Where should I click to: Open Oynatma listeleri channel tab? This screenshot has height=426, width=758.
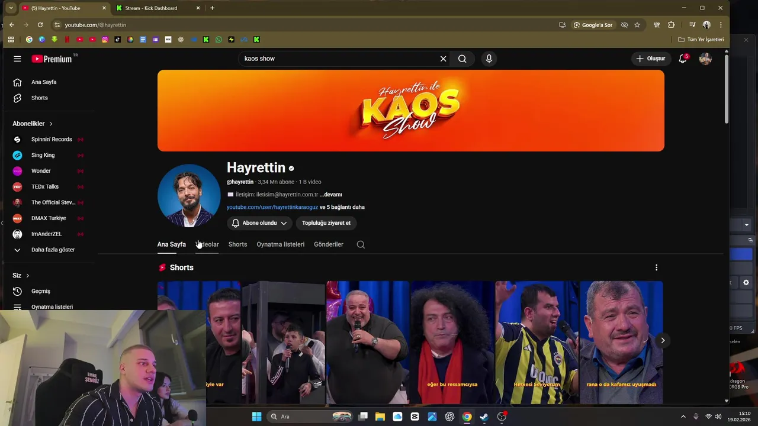tap(281, 244)
